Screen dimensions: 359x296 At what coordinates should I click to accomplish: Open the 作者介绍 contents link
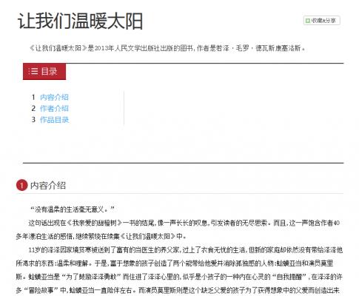pyautogui.click(x=54, y=108)
